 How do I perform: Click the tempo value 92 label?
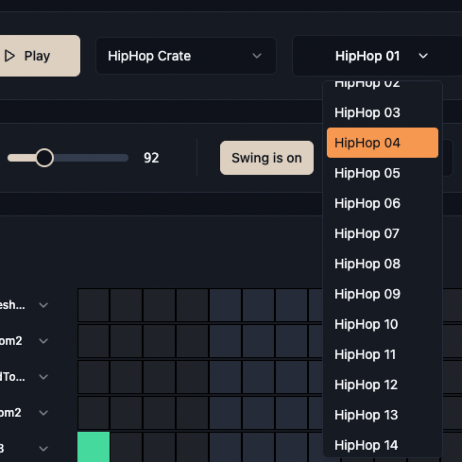click(x=151, y=158)
